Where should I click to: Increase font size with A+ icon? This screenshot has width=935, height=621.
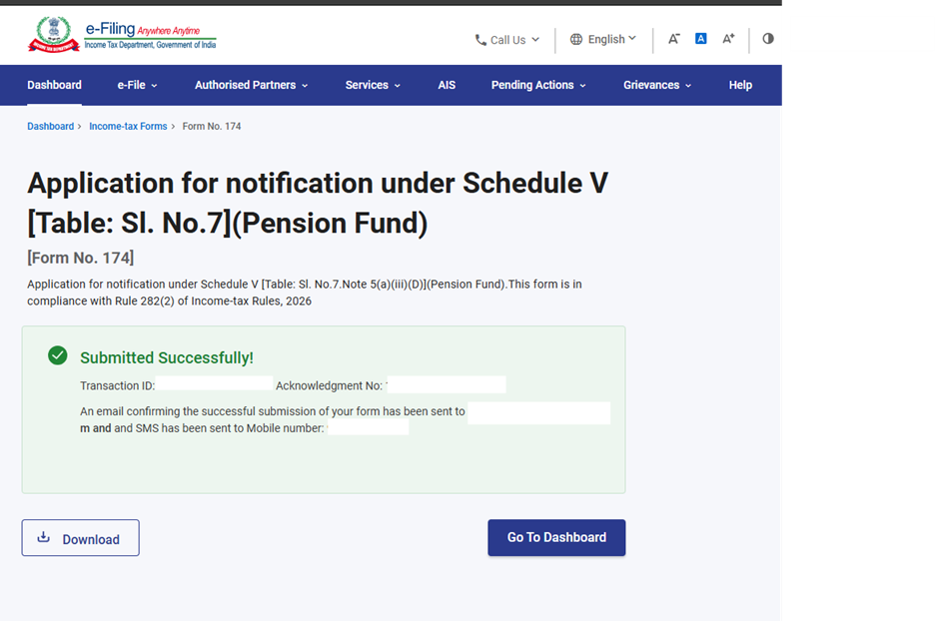728,39
